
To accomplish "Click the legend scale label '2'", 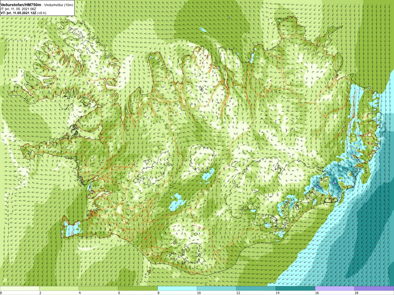I will [x=40, y=293].
